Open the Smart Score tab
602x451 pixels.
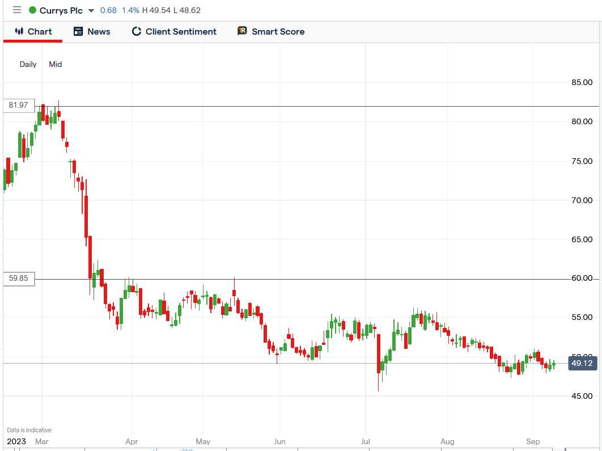click(x=271, y=32)
